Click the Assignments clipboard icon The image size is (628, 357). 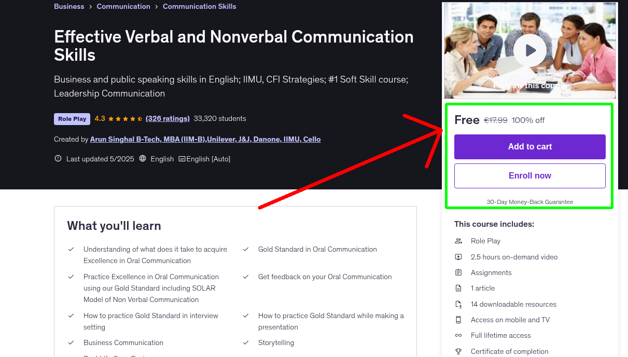pyautogui.click(x=458, y=272)
